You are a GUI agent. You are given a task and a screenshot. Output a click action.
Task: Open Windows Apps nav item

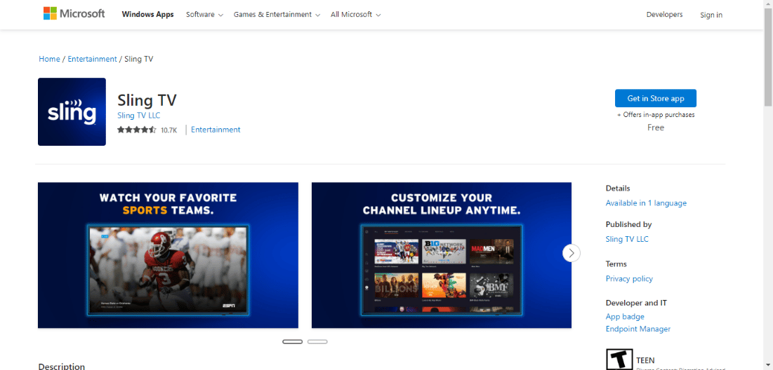click(x=148, y=14)
